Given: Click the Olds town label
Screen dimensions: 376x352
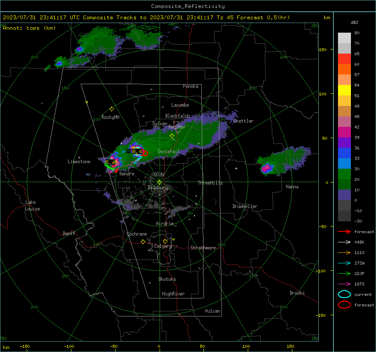Looking at the screenshot, I should pos(159,175).
